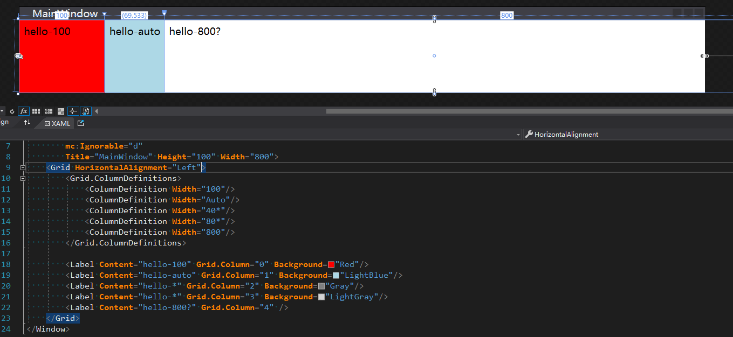Refresh the designer view

[12, 111]
